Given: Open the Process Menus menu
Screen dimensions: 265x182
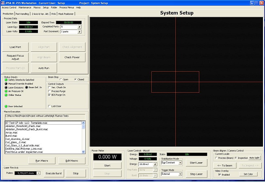Looking at the screenshot, I should coord(67,8).
